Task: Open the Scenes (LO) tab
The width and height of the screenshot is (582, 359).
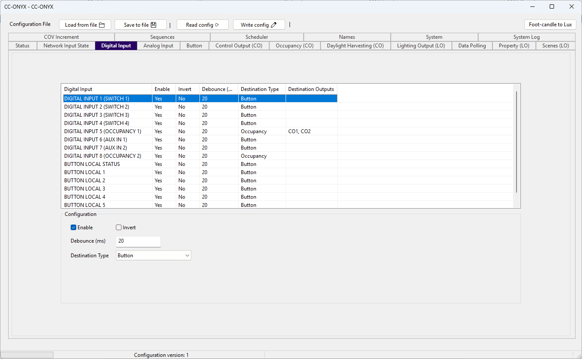Action: pos(556,46)
